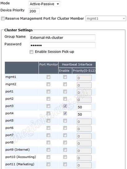Uncheck heartbeat enable for port3
Viewport: 127px width, 169px height.
coord(65,106)
